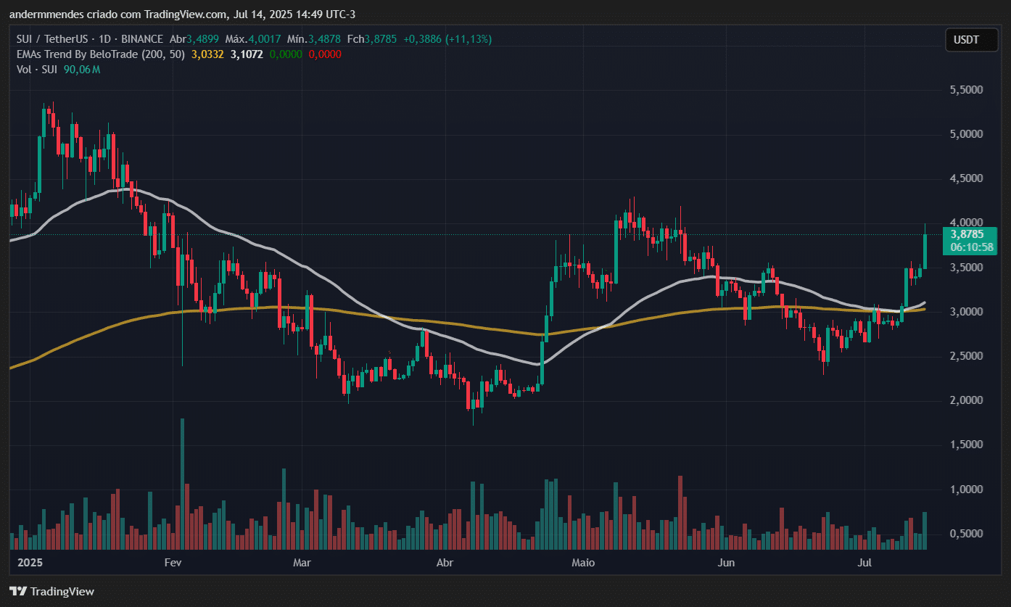Click the candle countdown 06:10:58
This screenshot has height=607, width=1011.
tap(970, 247)
